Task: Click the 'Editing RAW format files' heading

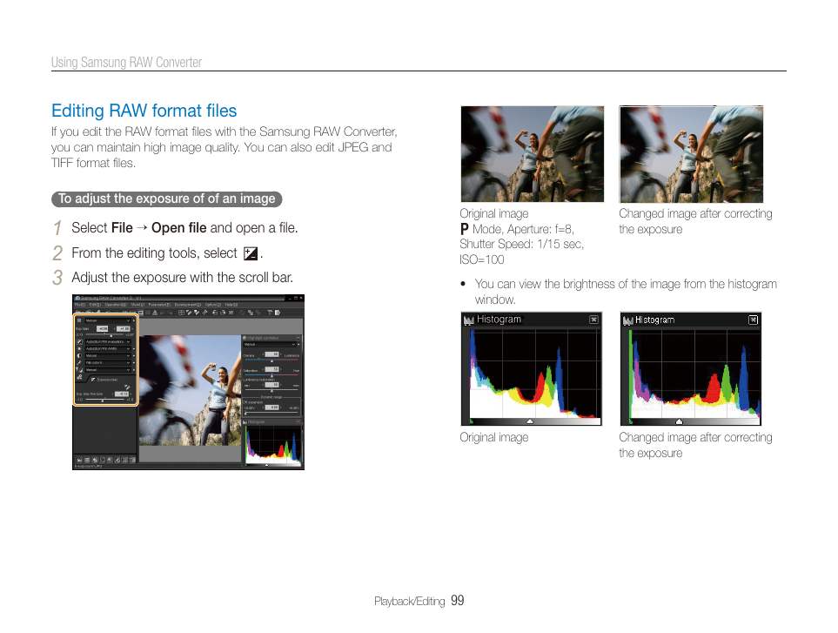Action: click(x=144, y=111)
